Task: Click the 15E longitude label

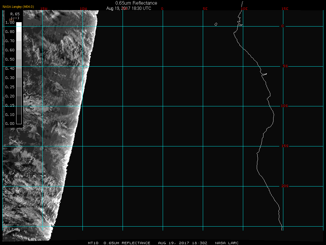Action: pyautogui.click(x=285, y=9)
